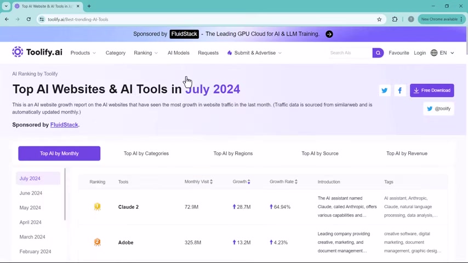Select July 2024 in month list
The width and height of the screenshot is (468, 263).
point(38,179)
